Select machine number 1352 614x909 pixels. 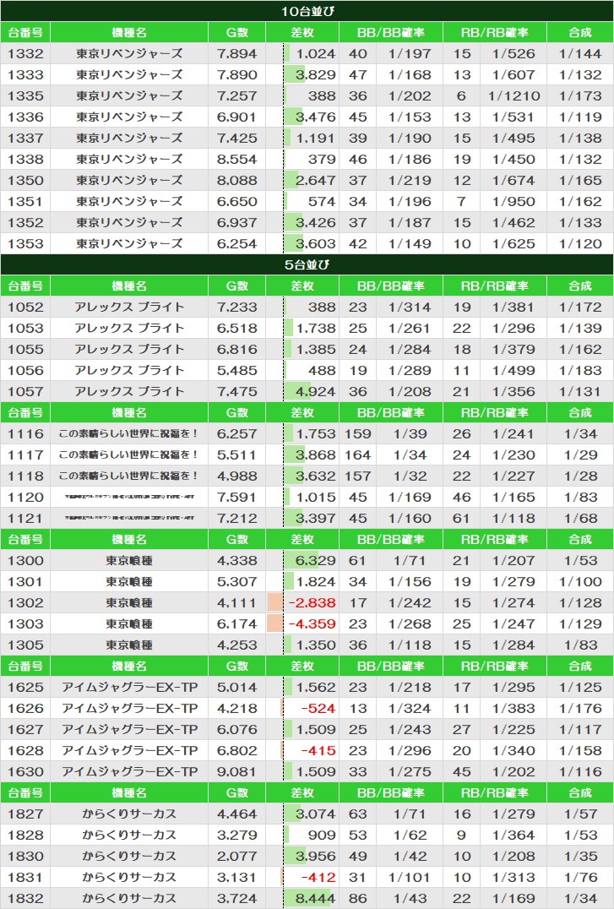[x=25, y=223]
